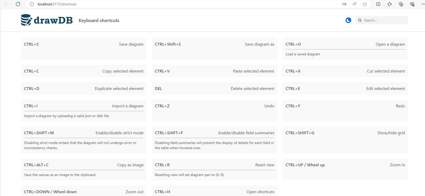The image size is (425, 196).
Task: Click the CTRL+R shortcut label
Action: pos(162,165)
